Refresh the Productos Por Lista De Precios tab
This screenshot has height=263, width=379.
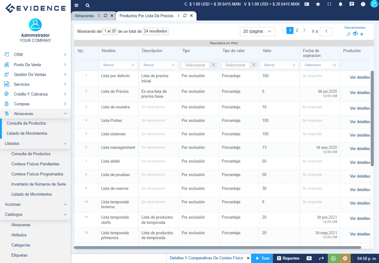click(x=185, y=16)
